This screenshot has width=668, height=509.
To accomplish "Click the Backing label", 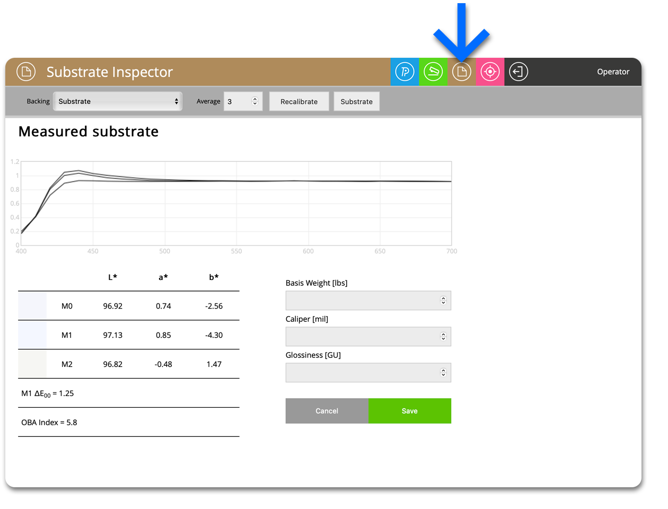I will click(x=38, y=101).
